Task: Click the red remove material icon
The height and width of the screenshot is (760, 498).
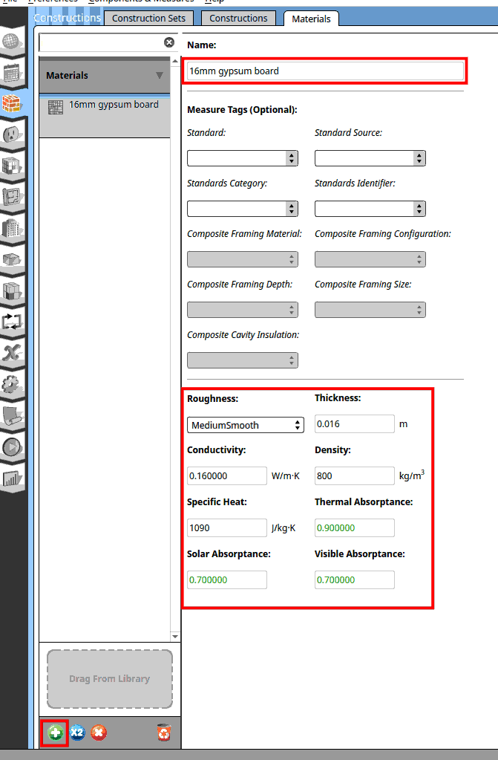Action: point(98,733)
